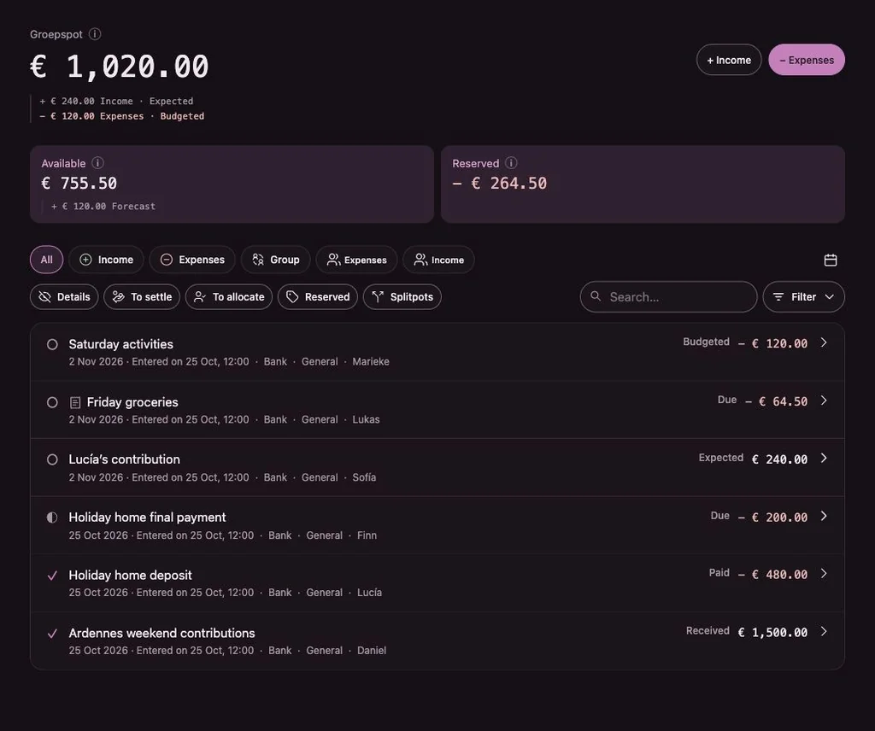Screen dimensions: 875x731
Task: Click the − € 200.00 Due amount
Action: pyautogui.click(x=772, y=518)
